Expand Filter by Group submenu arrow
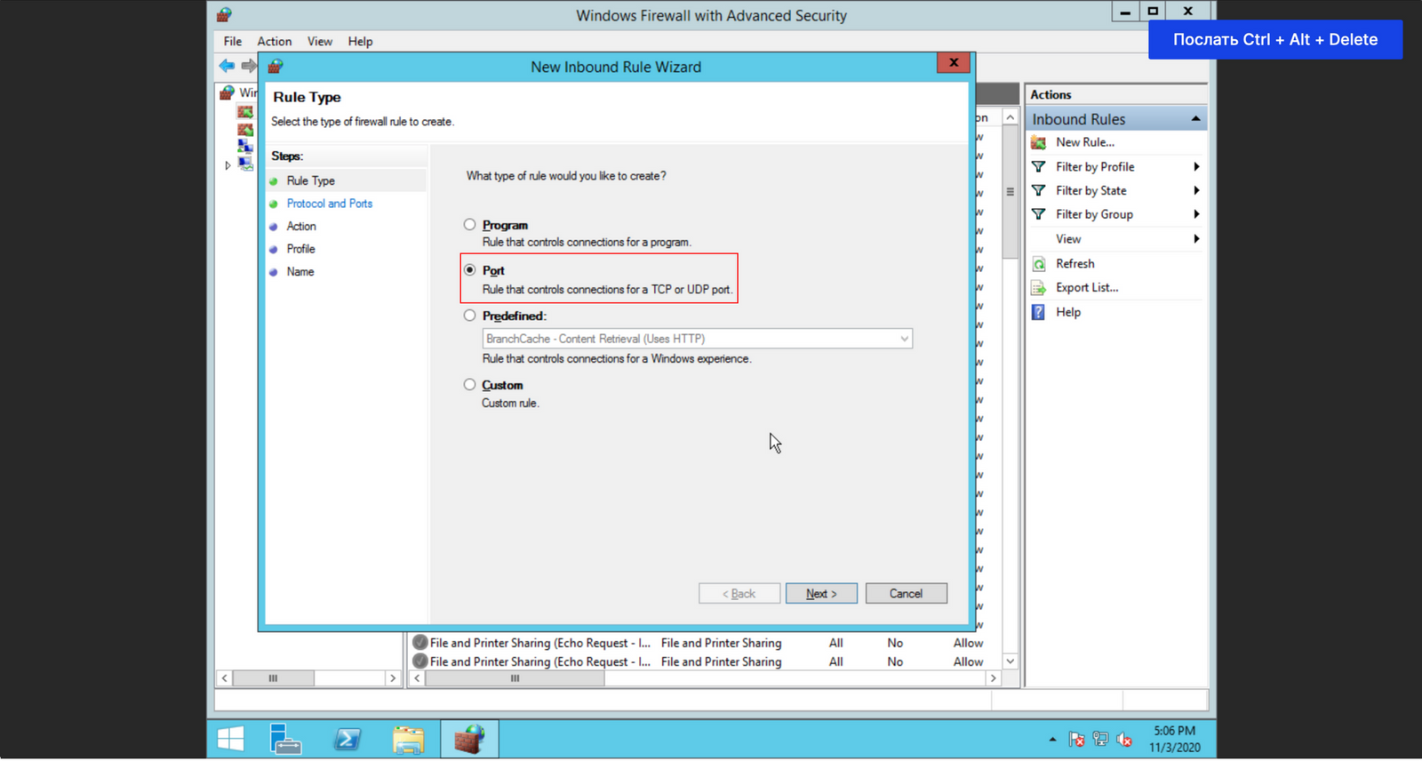This screenshot has width=1422, height=761. point(1196,214)
